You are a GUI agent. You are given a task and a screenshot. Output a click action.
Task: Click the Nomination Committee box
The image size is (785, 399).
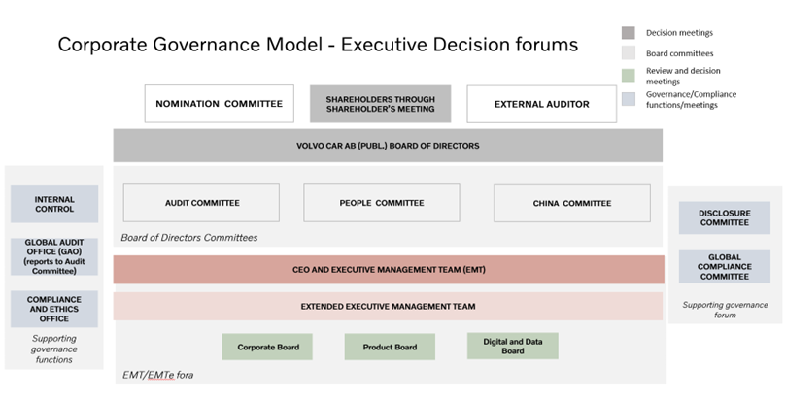219,104
